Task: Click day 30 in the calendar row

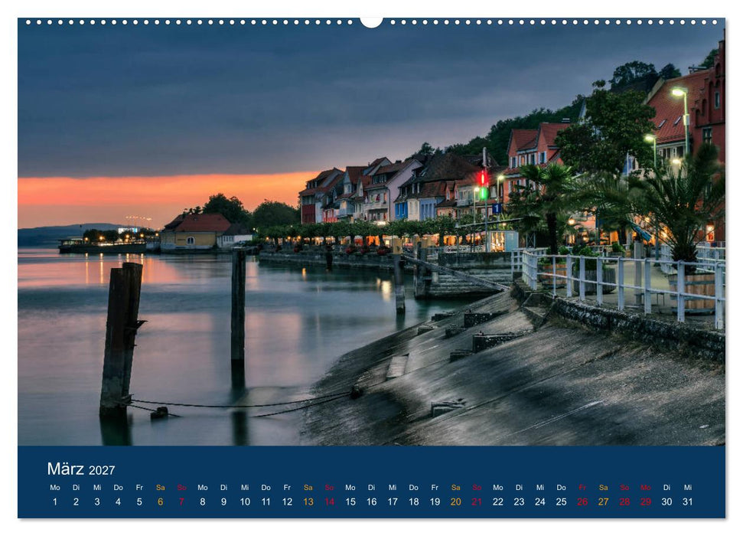Action: coord(666,502)
